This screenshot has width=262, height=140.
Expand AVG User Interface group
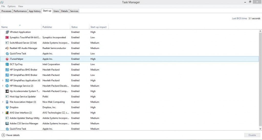pos(3,113)
